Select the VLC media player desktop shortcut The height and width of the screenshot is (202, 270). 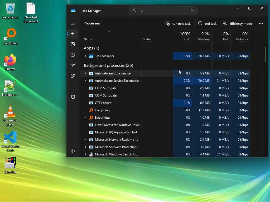10,116
